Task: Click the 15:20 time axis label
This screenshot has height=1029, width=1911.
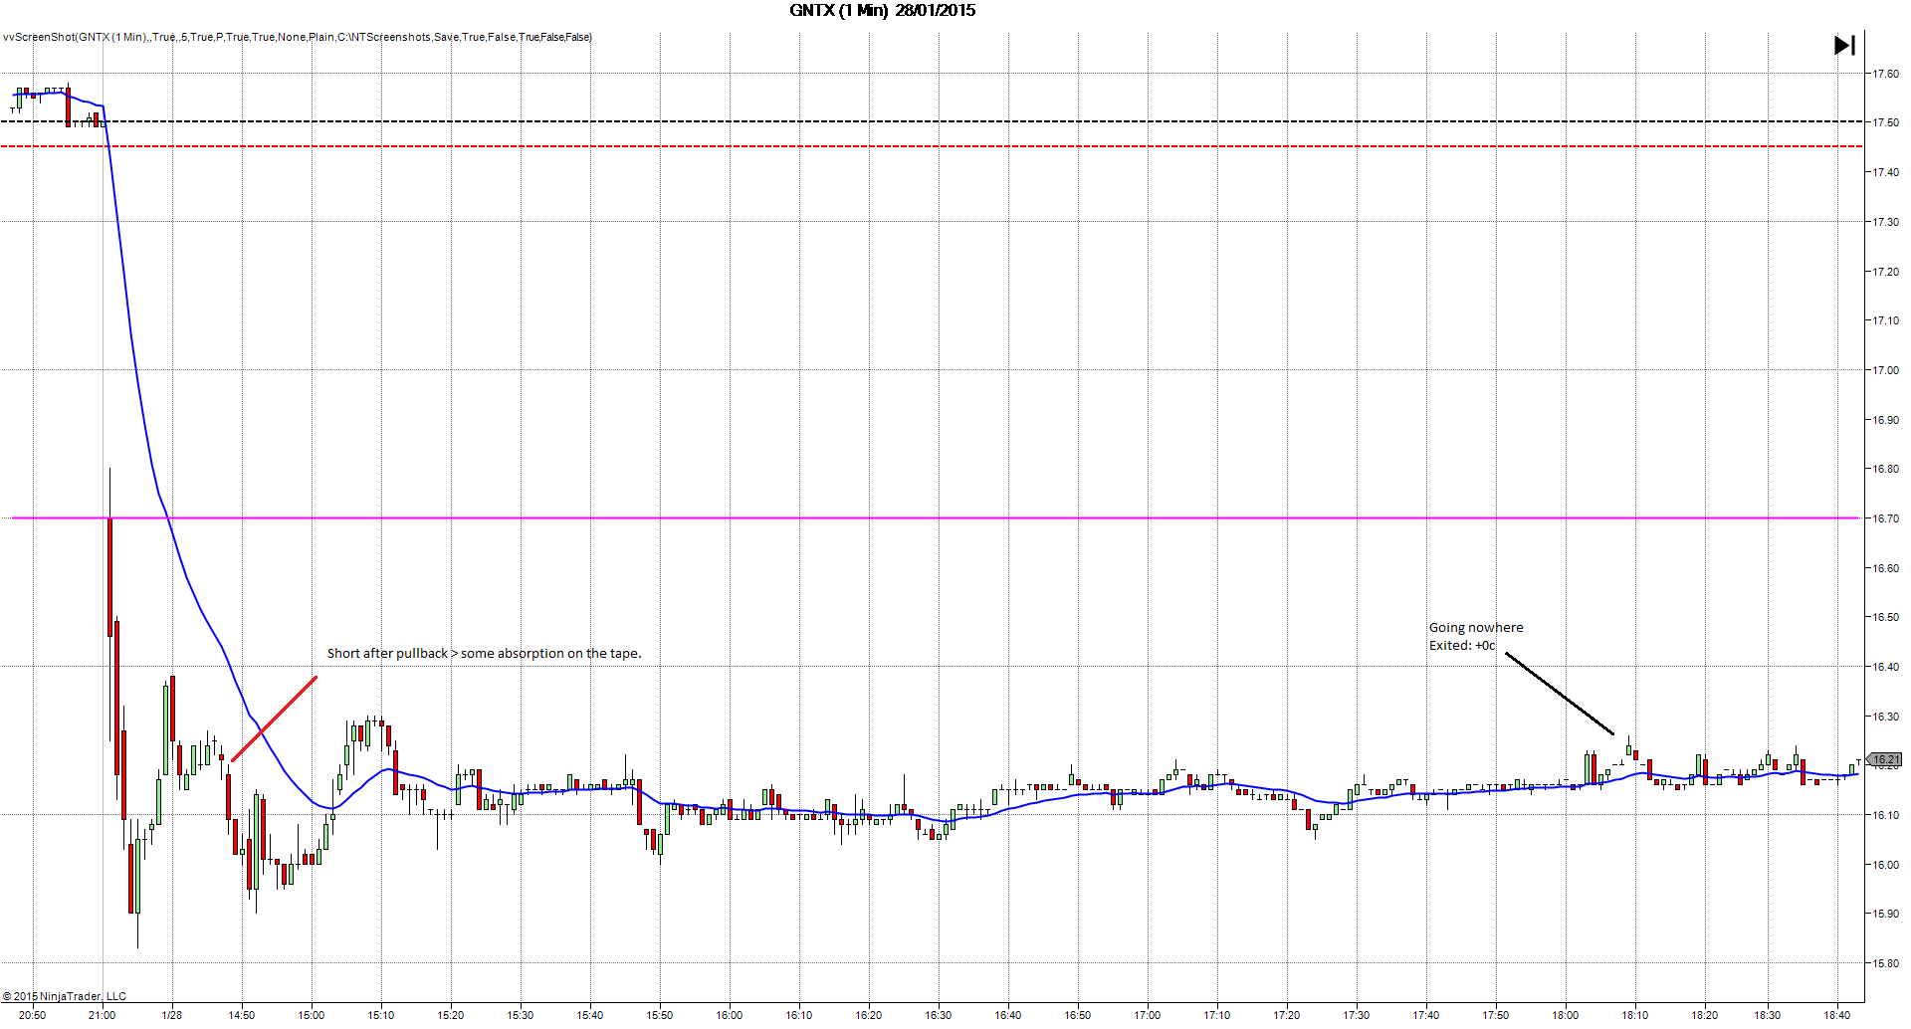Action: [x=451, y=1015]
